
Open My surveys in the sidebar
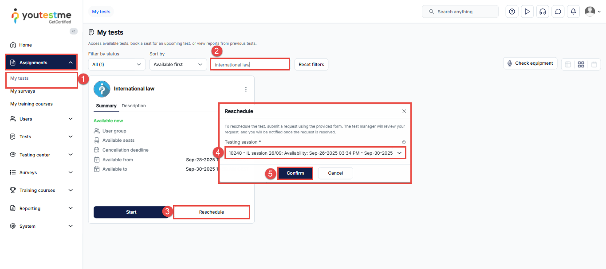click(23, 91)
